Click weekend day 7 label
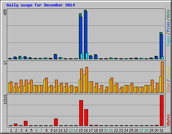The width and height of the screenshot is (172, 134). (41, 130)
